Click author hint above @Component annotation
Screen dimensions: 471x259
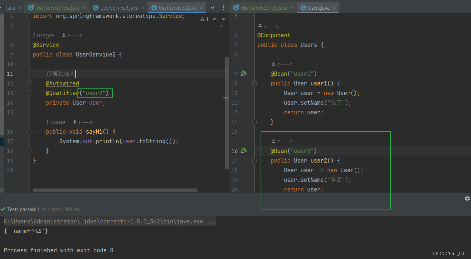[269, 26]
